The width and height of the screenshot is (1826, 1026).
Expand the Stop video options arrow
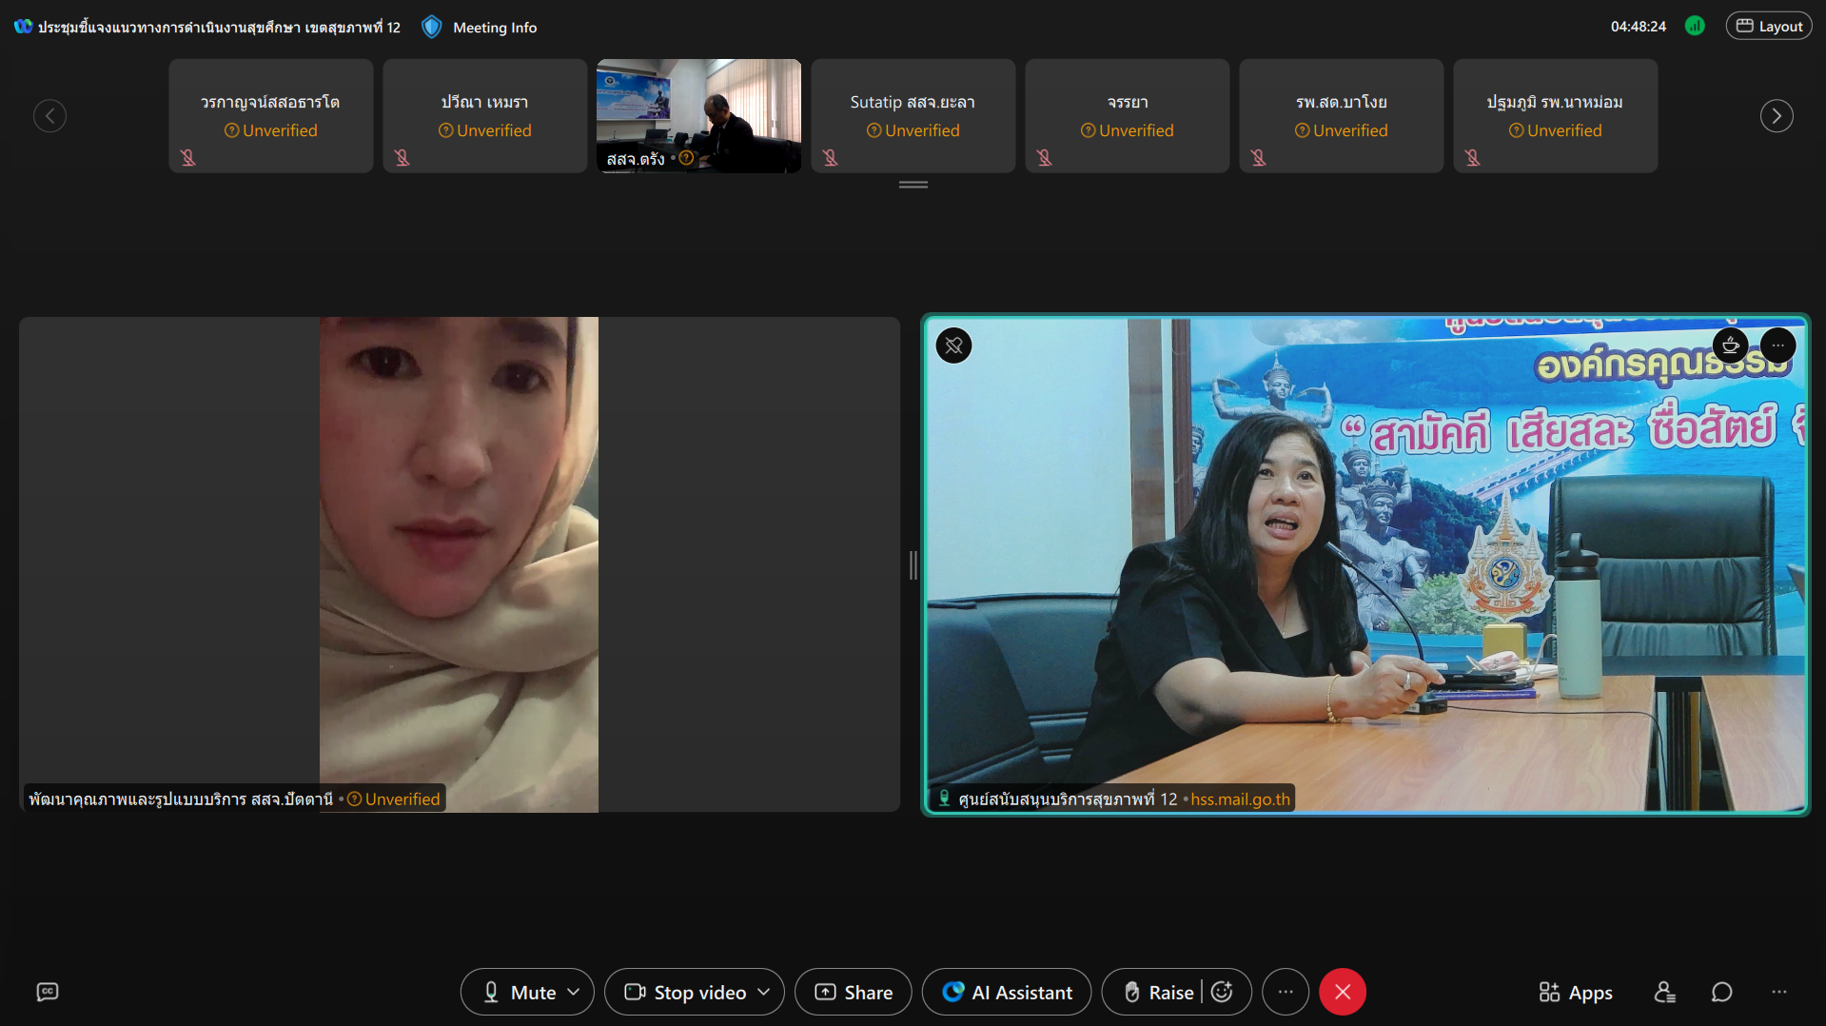[764, 992]
